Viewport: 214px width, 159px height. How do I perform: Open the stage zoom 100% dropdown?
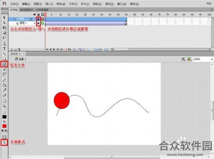(212, 59)
